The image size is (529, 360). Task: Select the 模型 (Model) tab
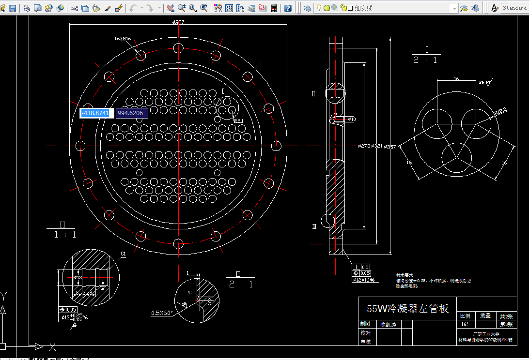pos(38,359)
